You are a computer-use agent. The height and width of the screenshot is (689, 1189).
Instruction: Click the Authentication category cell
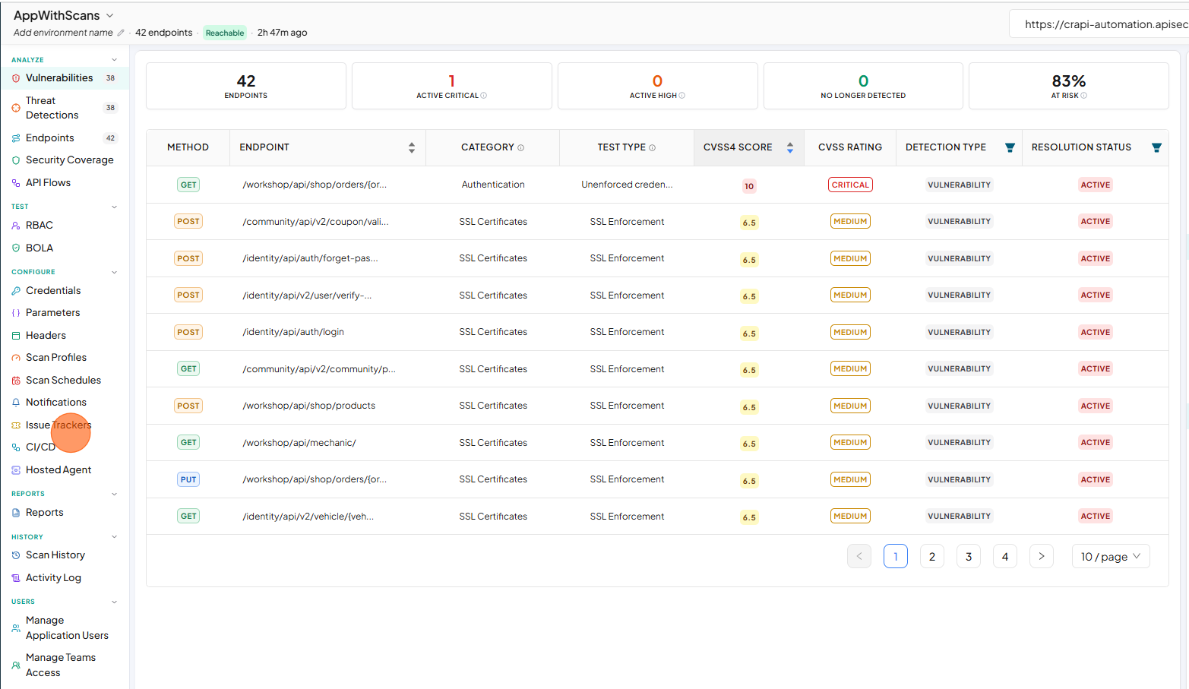[x=493, y=185]
